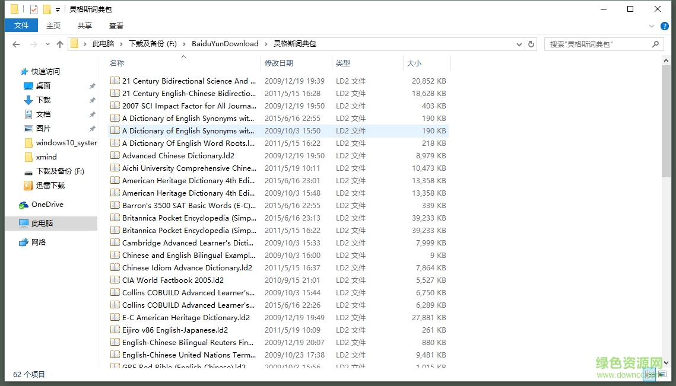Unpin 桌面 using its pin icon
The height and width of the screenshot is (386, 676).
[x=92, y=86]
